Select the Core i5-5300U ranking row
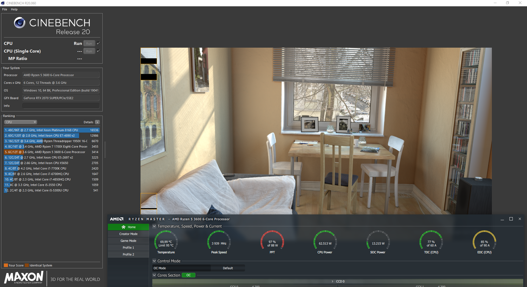Viewport: 527px width, 287px height. pyautogui.click(x=52, y=190)
